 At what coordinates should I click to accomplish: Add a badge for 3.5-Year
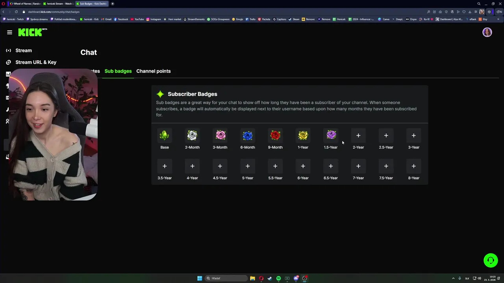165,166
